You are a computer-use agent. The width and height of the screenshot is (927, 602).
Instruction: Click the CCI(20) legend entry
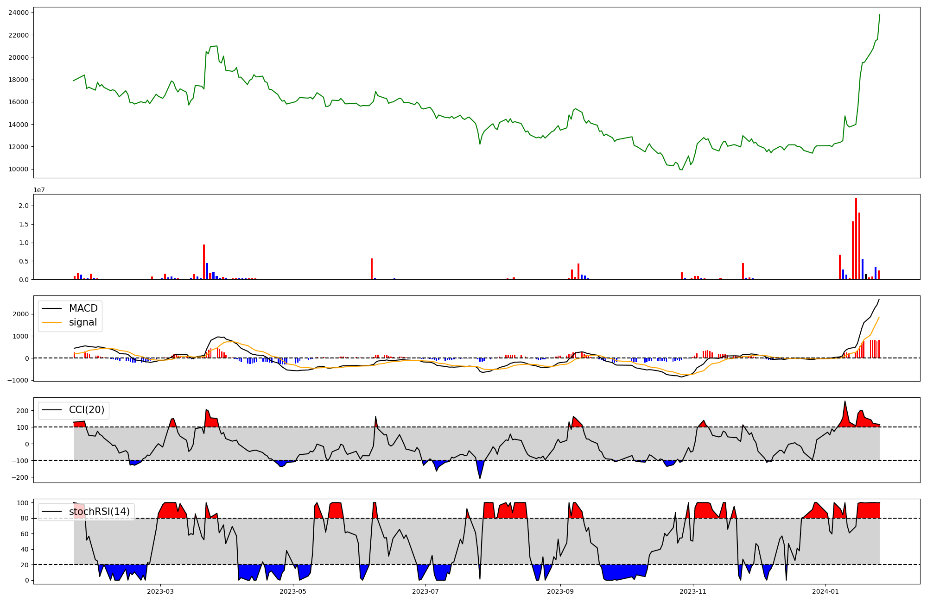coord(87,410)
